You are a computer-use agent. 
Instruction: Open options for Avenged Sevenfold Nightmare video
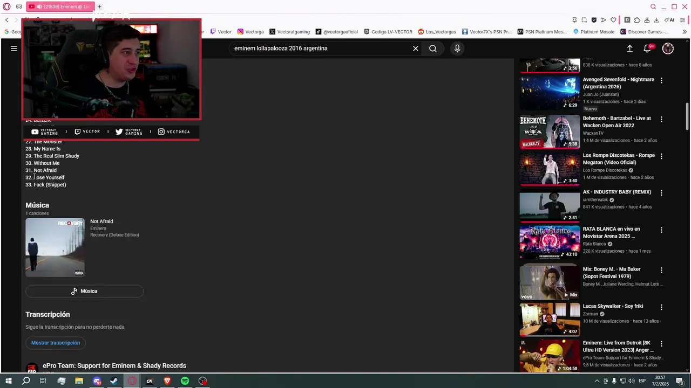point(661,80)
